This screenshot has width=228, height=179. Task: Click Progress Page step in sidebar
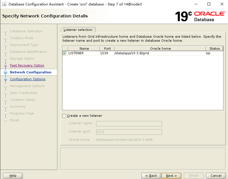(22, 113)
